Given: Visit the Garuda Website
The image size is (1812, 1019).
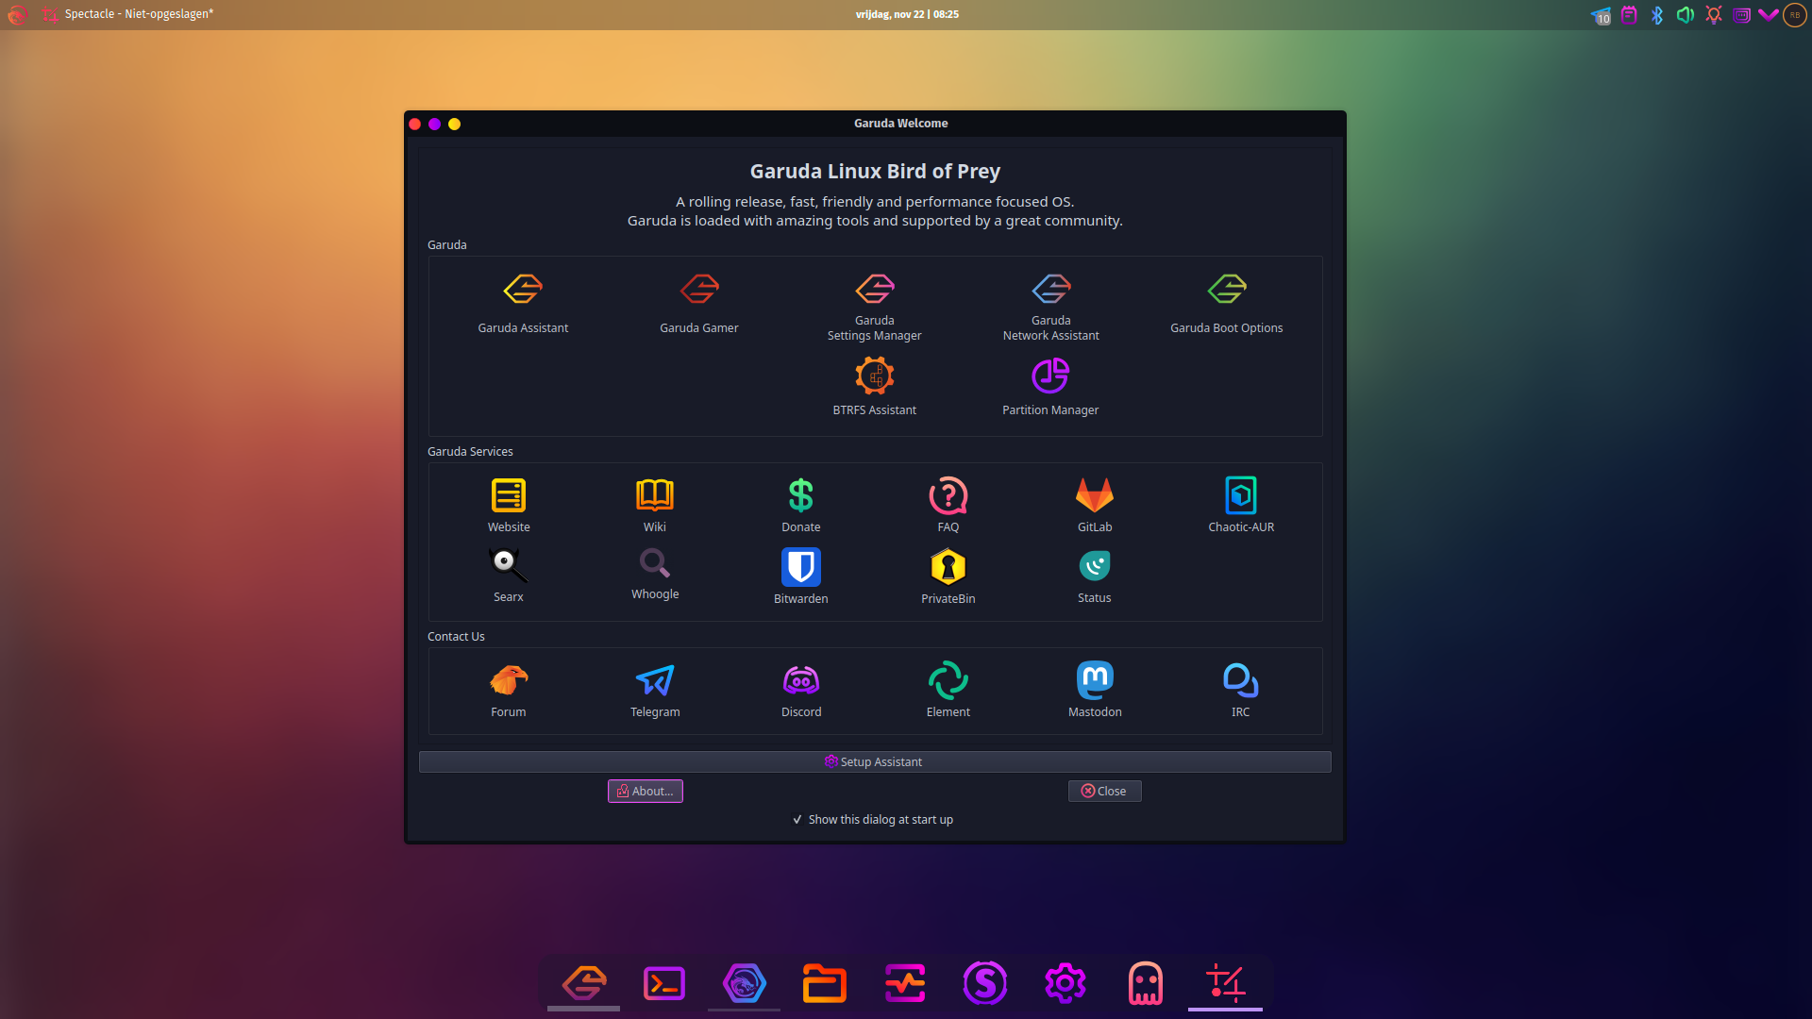Looking at the screenshot, I should coord(509,505).
